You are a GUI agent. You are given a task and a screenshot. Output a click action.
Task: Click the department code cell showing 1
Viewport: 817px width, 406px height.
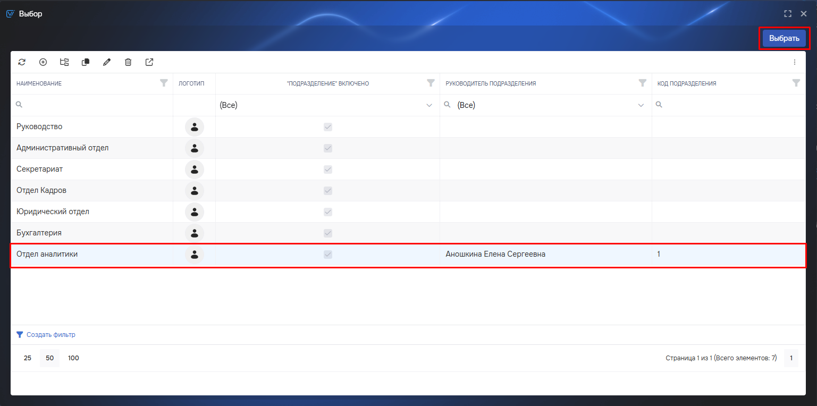tap(729, 255)
